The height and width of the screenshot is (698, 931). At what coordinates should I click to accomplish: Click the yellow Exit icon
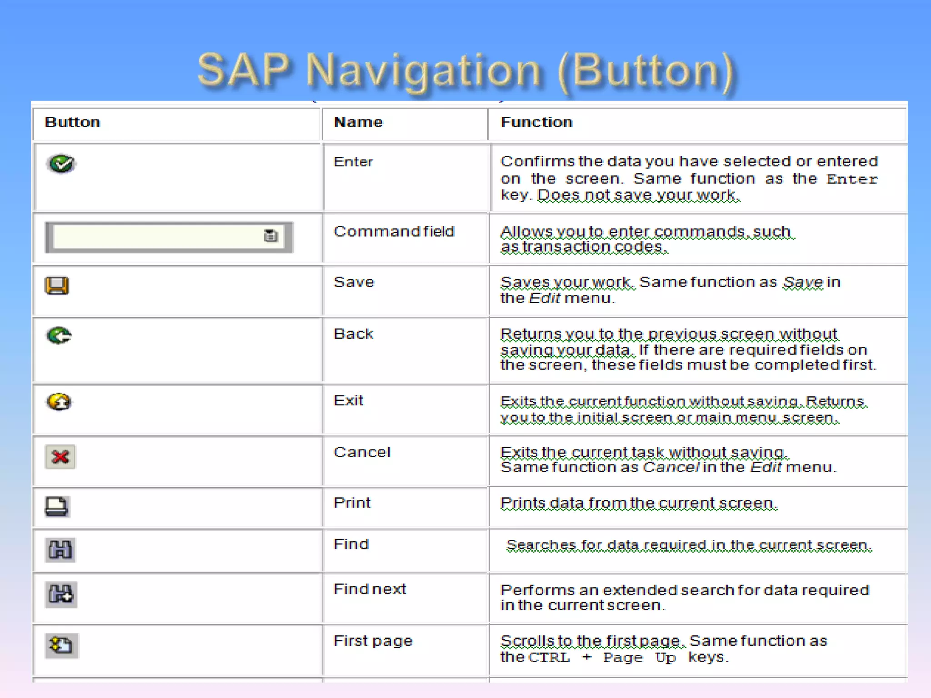59,402
